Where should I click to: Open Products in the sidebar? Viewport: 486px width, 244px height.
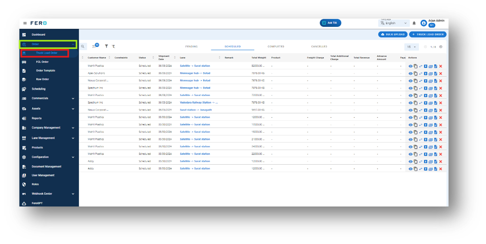point(37,148)
